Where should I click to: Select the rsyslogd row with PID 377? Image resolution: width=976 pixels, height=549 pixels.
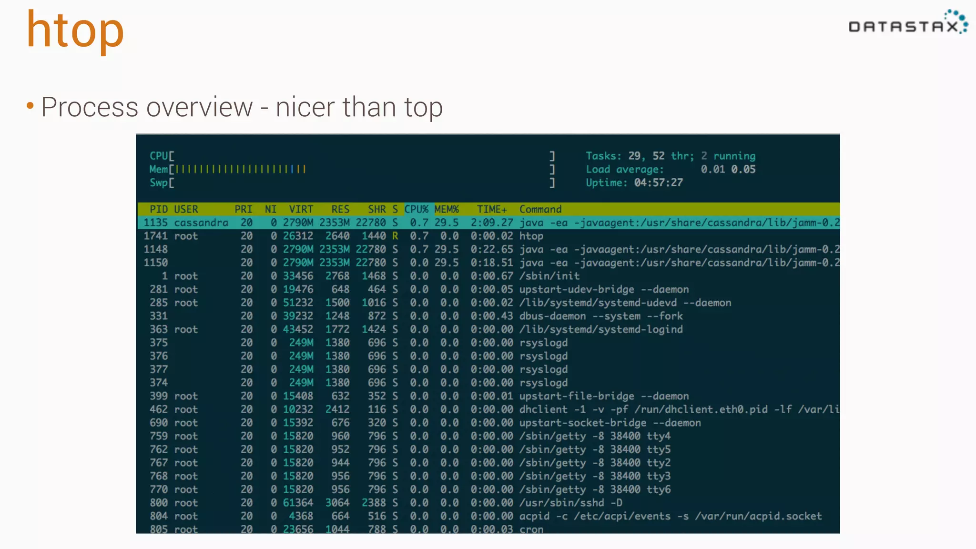(x=488, y=369)
